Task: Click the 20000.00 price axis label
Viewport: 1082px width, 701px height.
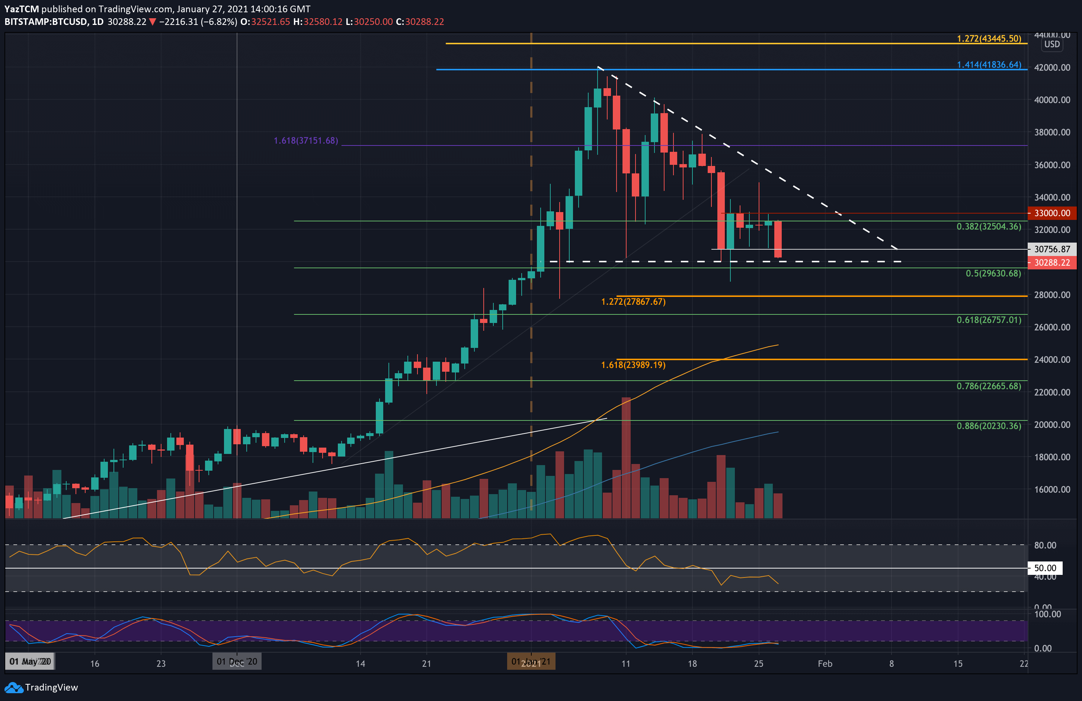Action: 1052,425
